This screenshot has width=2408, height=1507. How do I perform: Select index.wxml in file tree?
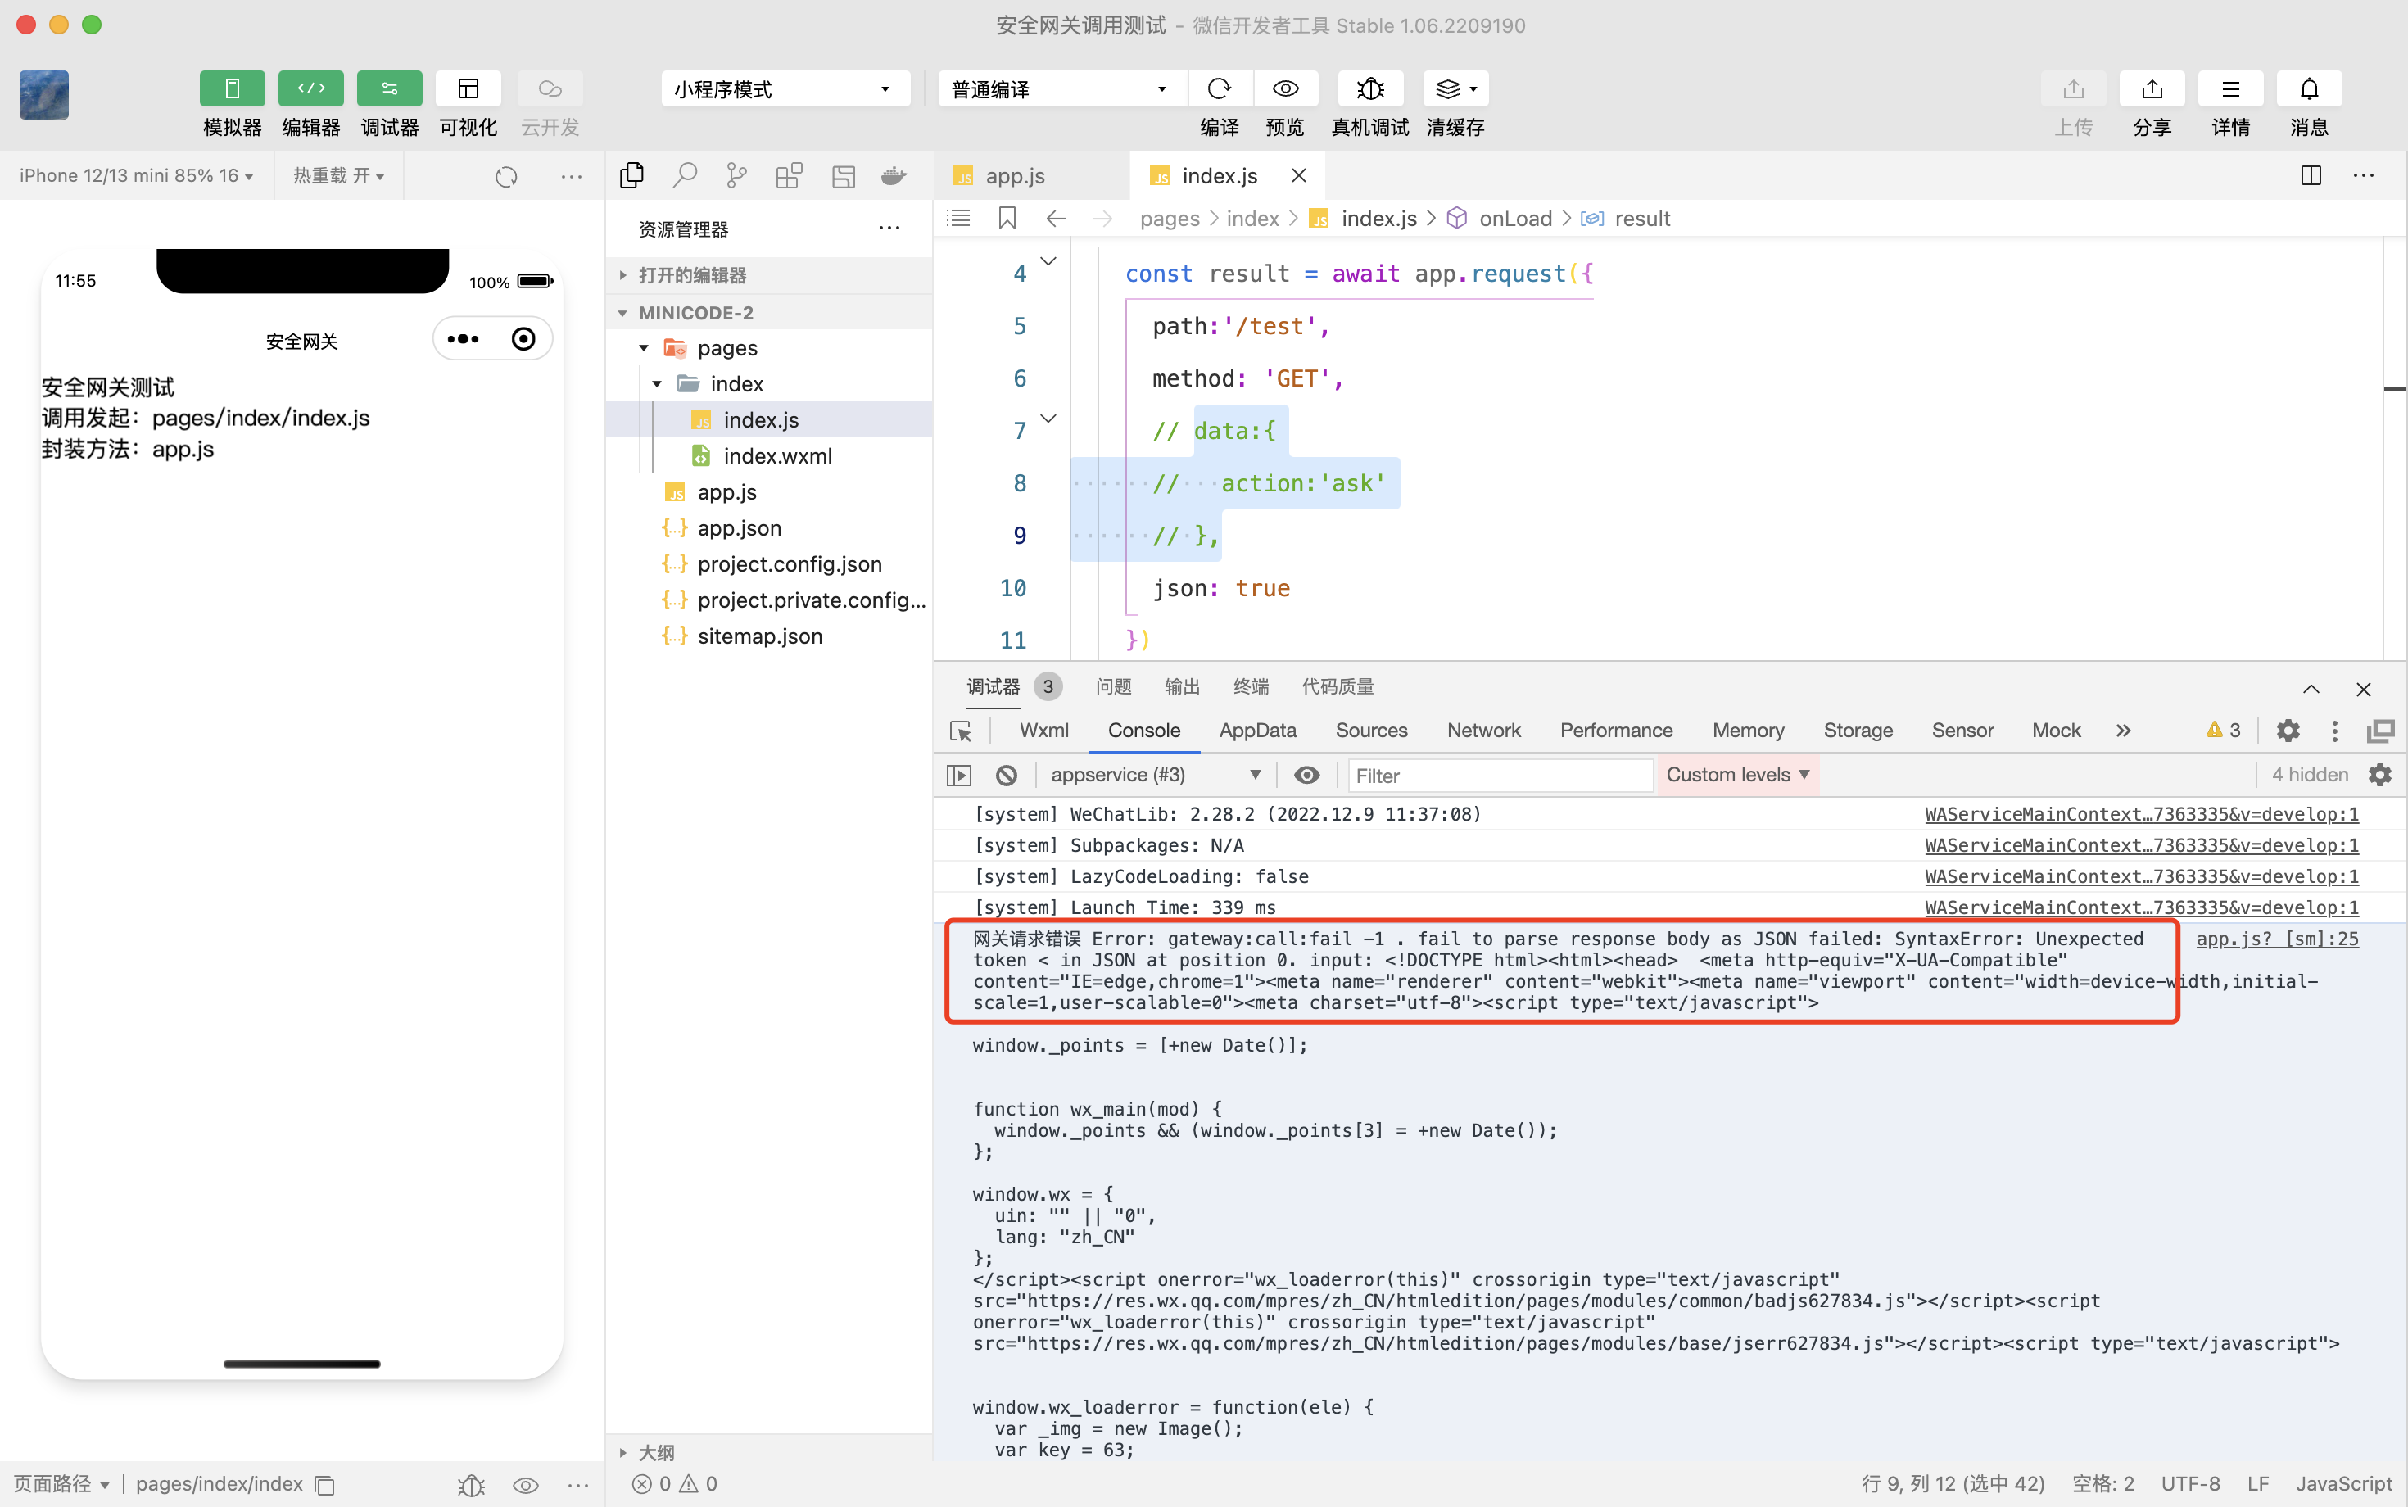(776, 455)
